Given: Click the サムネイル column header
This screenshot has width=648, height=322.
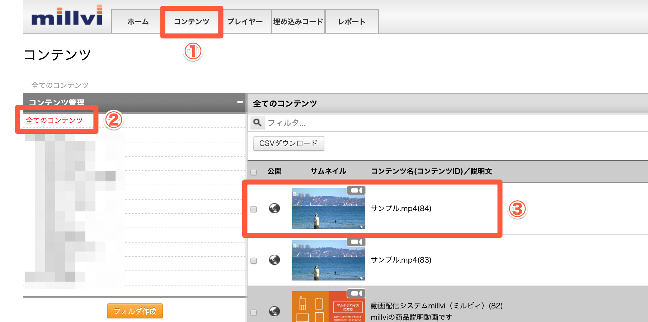Looking at the screenshot, I should (328, 171).
